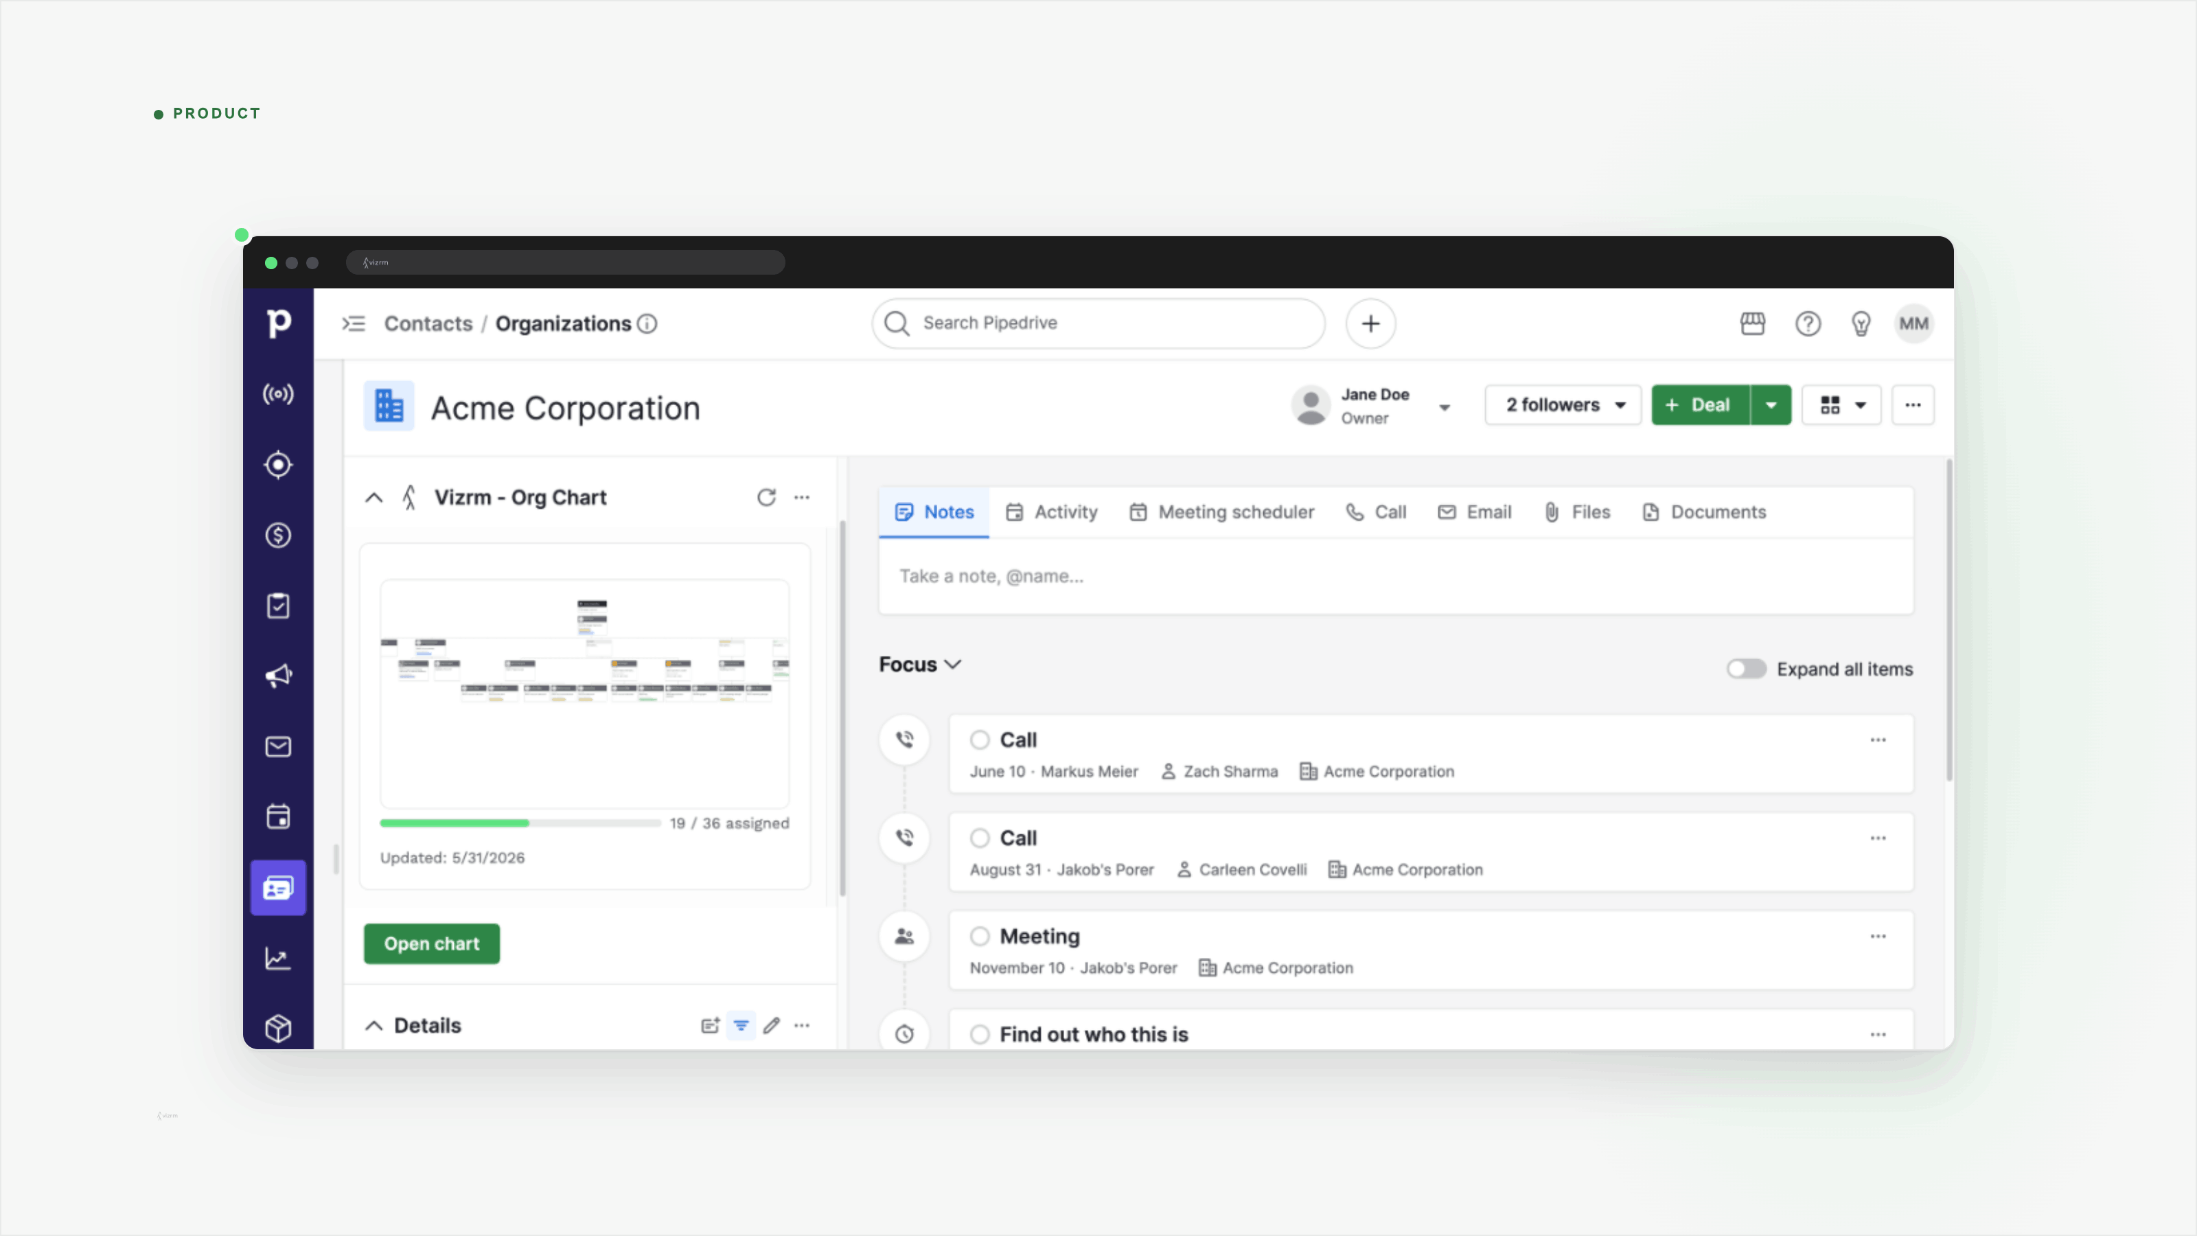Open the Marketplace store icon
The width and height of the screenshot is (2197, 1236).
point(1753,323)
